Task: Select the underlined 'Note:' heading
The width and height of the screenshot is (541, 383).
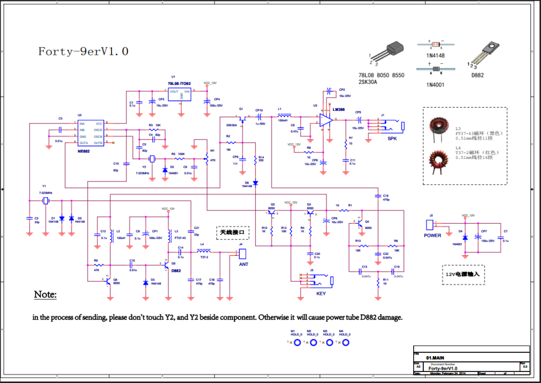Action: click(x=45, y=294)
